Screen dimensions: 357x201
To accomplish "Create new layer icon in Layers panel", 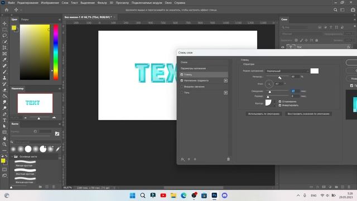I will click(x=342, y=187).
